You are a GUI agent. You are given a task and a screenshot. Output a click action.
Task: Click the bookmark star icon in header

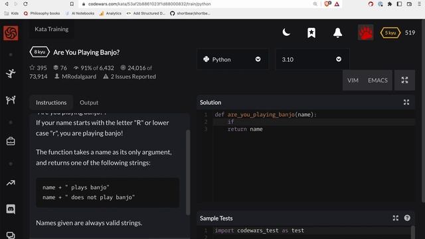tap(311, 33)
